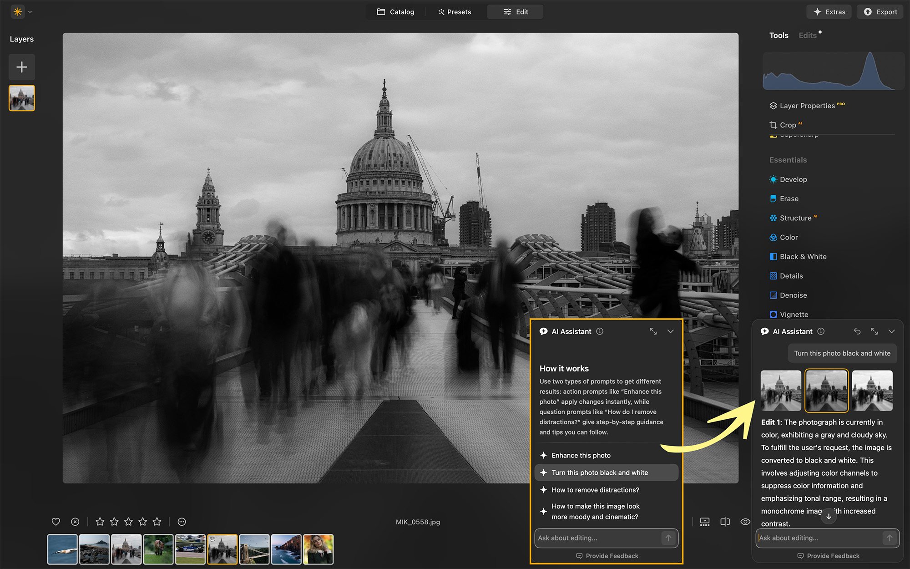This screenshot has height=569, width=910.
Task: Click the Export button
Action: click(880, 11)
